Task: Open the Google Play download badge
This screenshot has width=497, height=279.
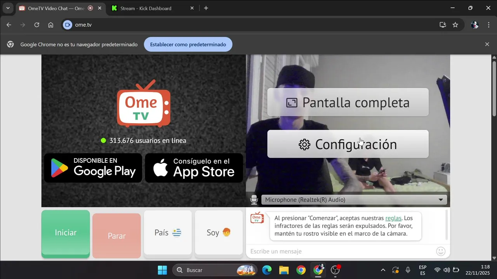Action: coord(93,168)
